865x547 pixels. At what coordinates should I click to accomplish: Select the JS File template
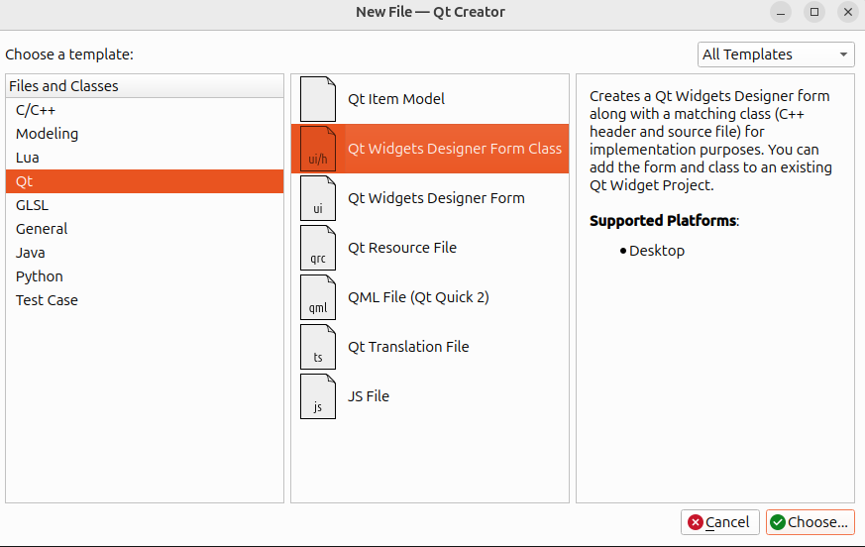(430, 396)
